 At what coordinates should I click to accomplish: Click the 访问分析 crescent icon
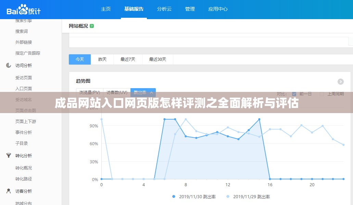point(9,65)
